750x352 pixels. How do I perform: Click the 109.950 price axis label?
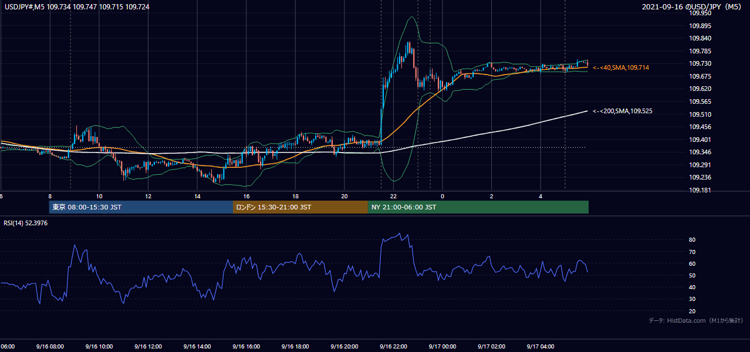click(x=700, y=13)
